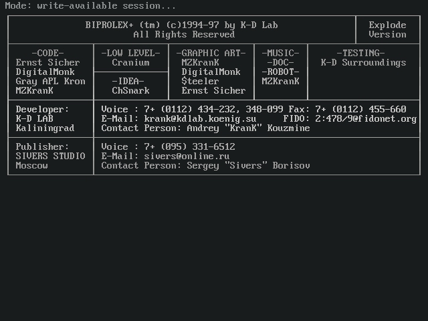This screenshot has height=321, width=428.
Task: Select the '-ROBOT-' heading
Action: tap(280, 72)
